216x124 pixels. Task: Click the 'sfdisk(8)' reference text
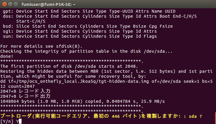[x=69, y=46]
